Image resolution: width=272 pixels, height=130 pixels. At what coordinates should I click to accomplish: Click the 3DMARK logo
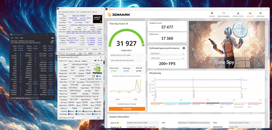pos(119,15)
